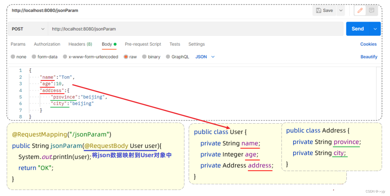The width and height of the screenshot is (390, 196).
Task: Click the public class Address text
Action: [x=318, y=131]
